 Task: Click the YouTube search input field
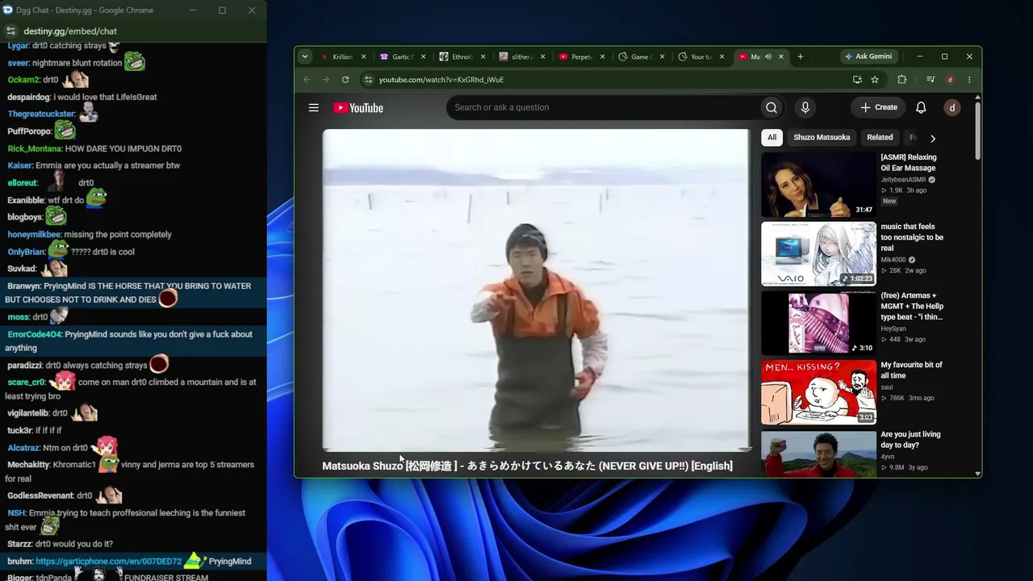pos(602,107)
